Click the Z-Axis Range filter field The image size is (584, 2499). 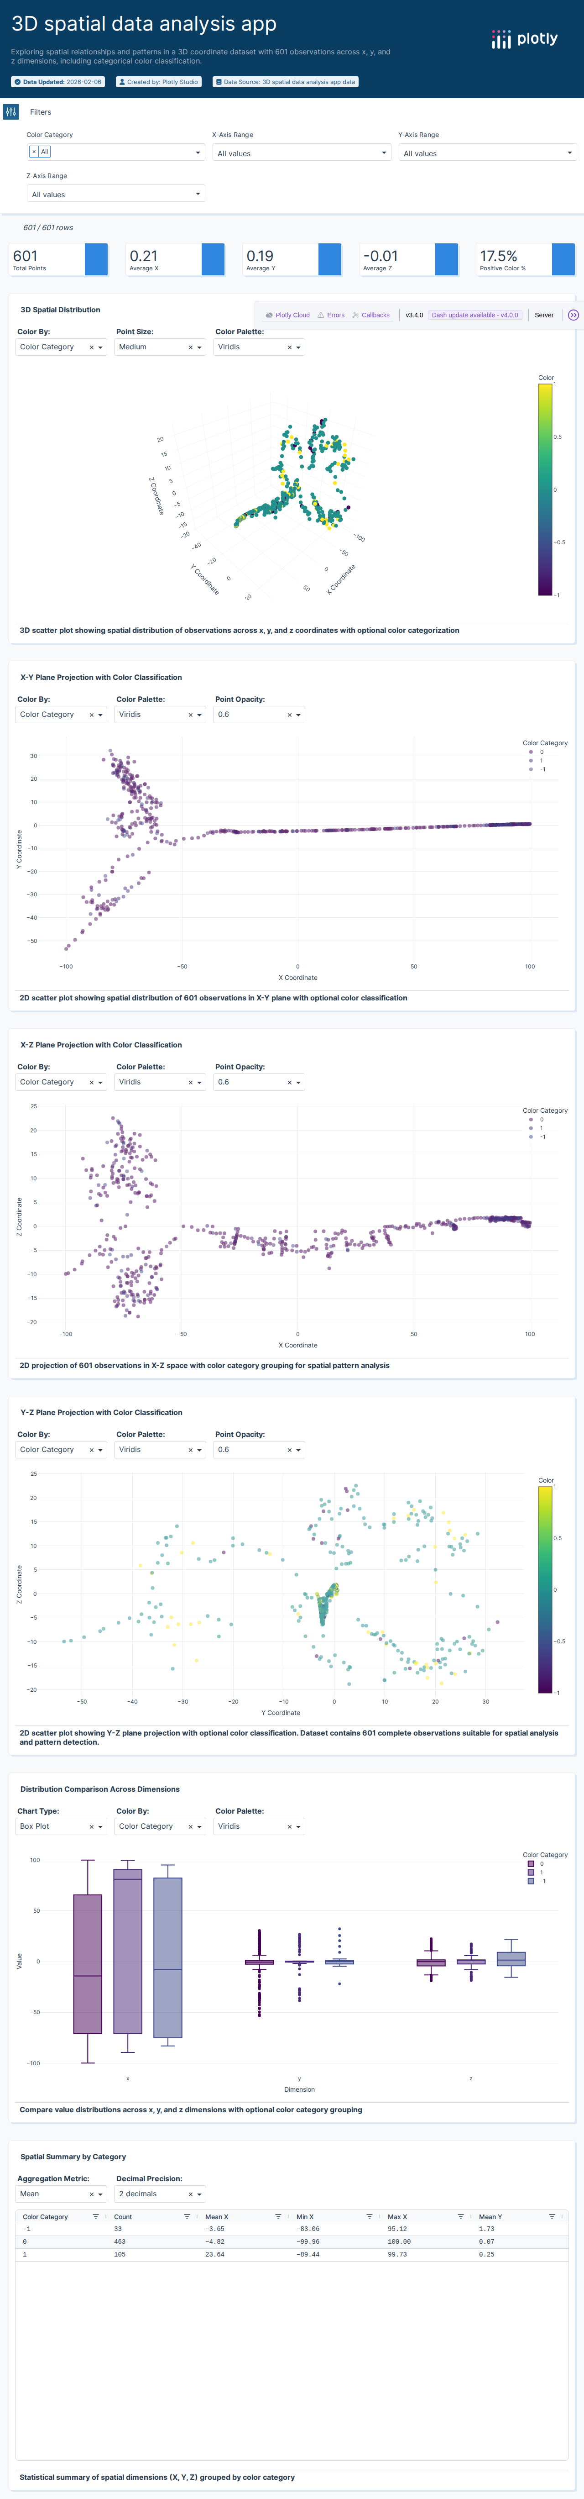pyautogui.click(x=115, y=194)
